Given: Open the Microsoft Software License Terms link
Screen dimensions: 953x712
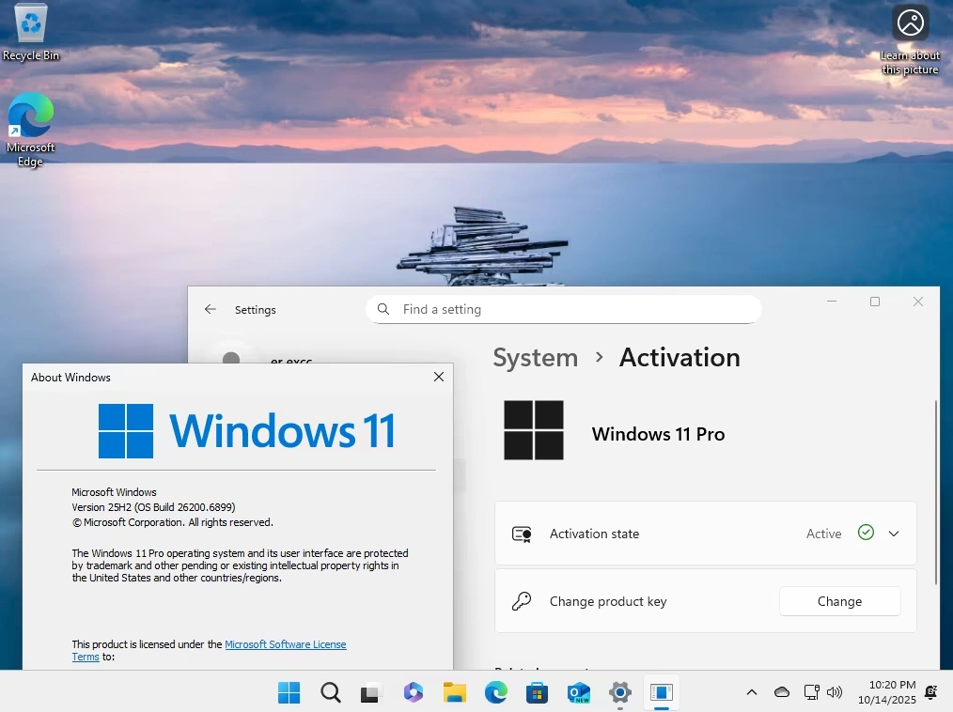Looking at the screenshot, I should click(x=286, y=644).
